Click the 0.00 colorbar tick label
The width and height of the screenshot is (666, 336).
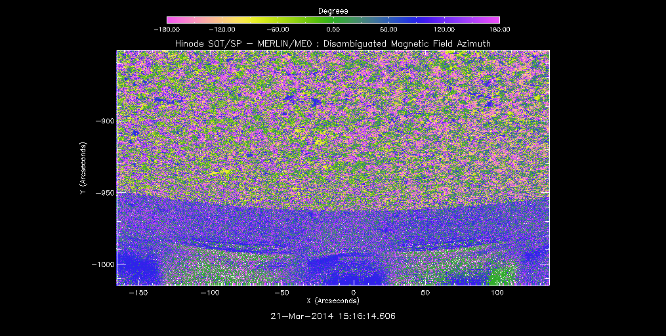pyautogui.click(x=333, y=30)
